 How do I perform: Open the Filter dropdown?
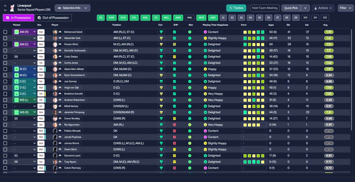pyautogui.click(x=346, y=8)
